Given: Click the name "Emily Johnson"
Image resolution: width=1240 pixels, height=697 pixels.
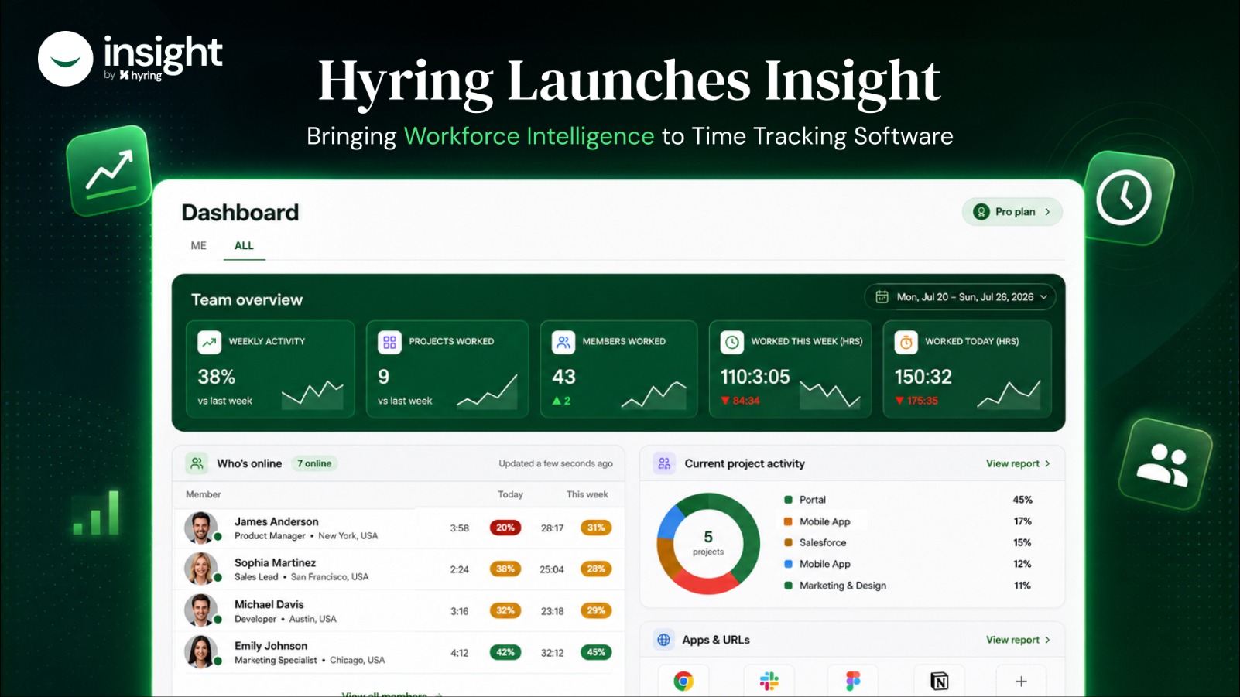Looking at the screenshot, I should pyautogui.click(x=271, y=646).
